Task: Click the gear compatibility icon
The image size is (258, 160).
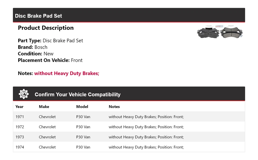Action: 24,94
